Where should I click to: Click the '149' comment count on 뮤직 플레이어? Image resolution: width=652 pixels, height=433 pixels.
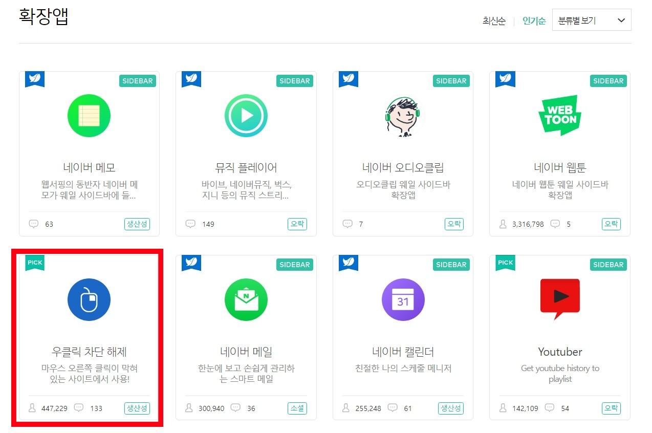tap(208, 224)
